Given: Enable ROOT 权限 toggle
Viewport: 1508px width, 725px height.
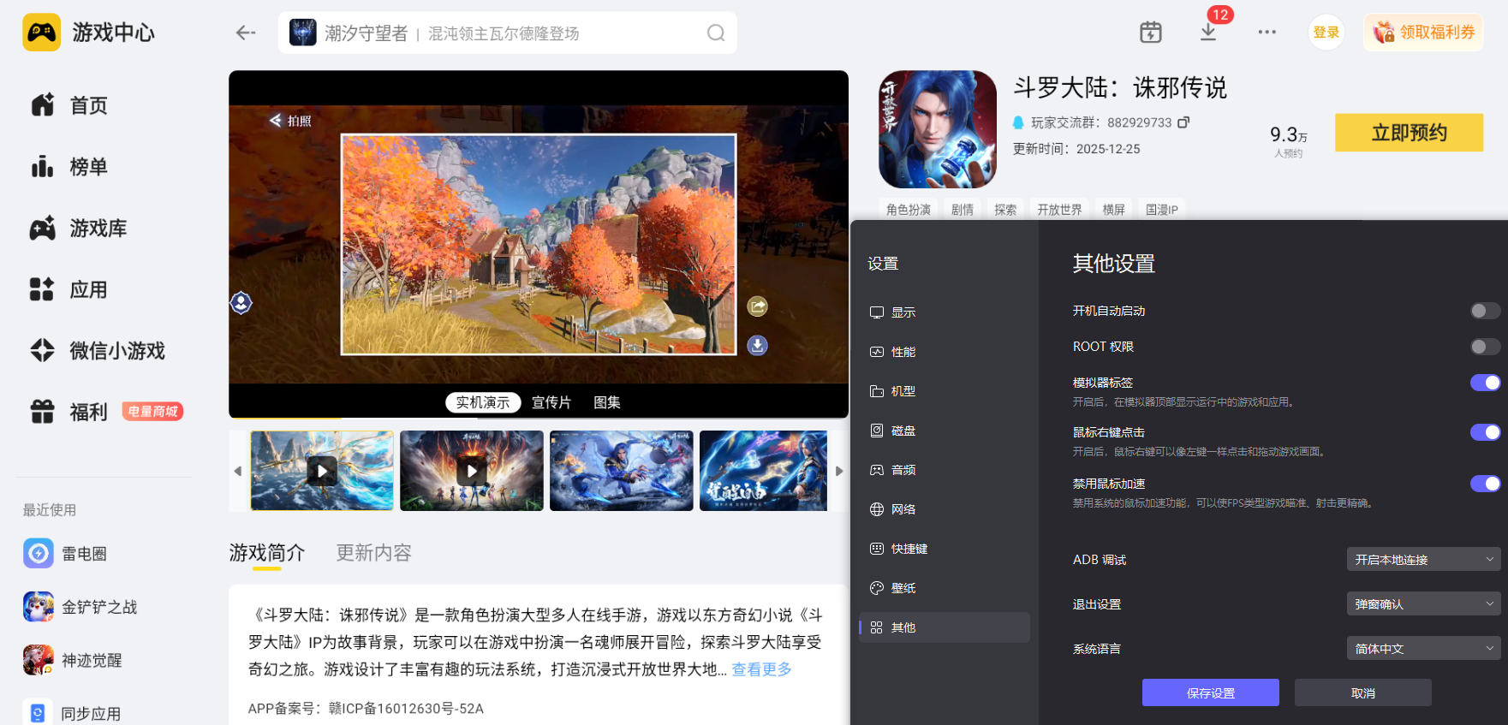Looking at the screenshot, I should (x=1485, y=347).
